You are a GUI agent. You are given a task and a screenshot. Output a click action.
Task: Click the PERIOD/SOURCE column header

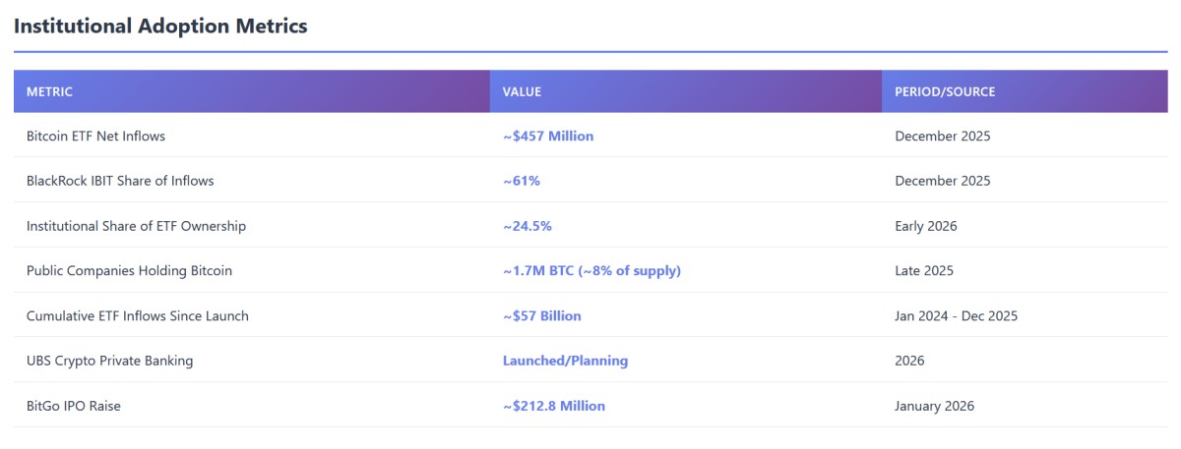945,91
